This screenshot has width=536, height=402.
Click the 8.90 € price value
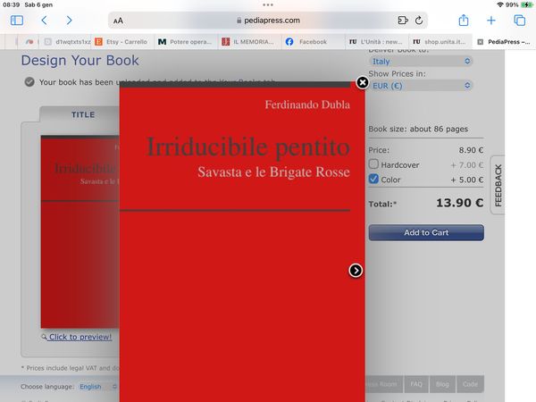pos(471,150)
